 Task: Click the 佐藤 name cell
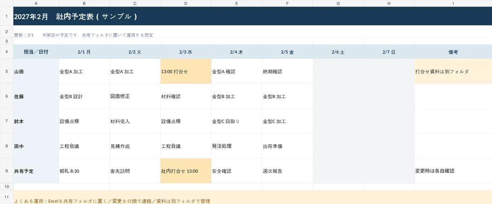[36, 96]
